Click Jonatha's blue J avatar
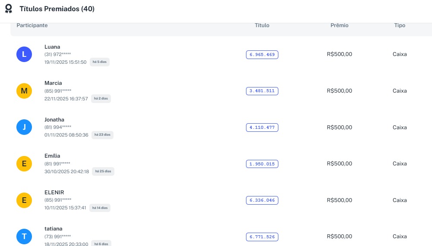The height and width of the screenshot is (246, 432). pos(24,127)
